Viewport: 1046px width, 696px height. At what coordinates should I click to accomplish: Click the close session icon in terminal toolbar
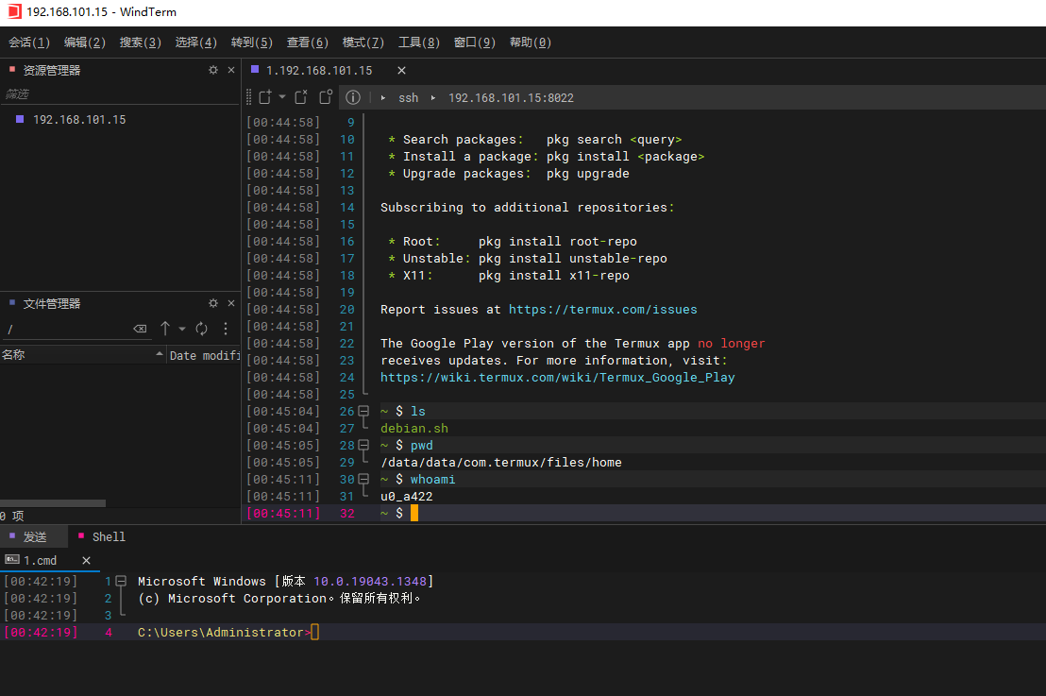(301, 97)
